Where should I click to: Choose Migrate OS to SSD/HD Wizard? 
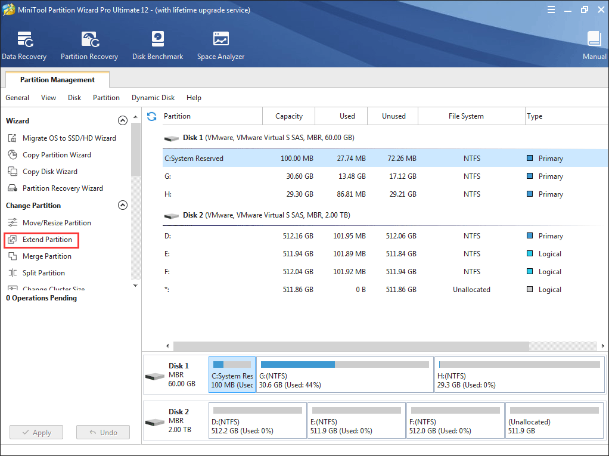(69, 138)
